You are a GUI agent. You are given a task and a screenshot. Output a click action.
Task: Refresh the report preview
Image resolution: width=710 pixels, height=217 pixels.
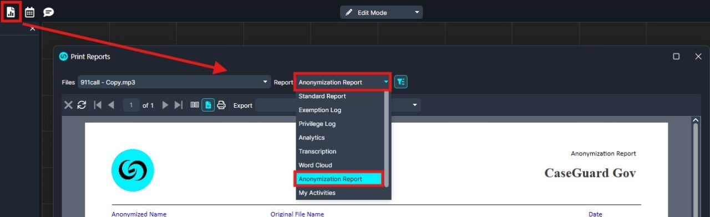[82, 105]
